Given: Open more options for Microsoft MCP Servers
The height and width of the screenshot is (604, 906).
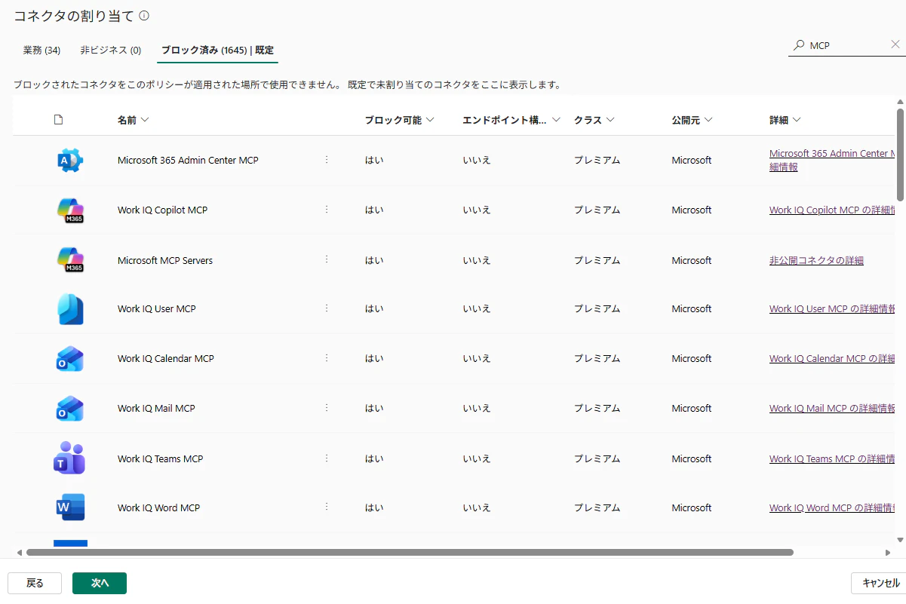Looking at the screenshot, I should tap(327, 259).
